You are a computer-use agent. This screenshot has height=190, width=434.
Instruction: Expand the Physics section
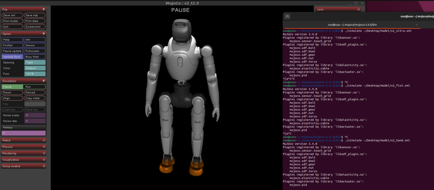24,147
